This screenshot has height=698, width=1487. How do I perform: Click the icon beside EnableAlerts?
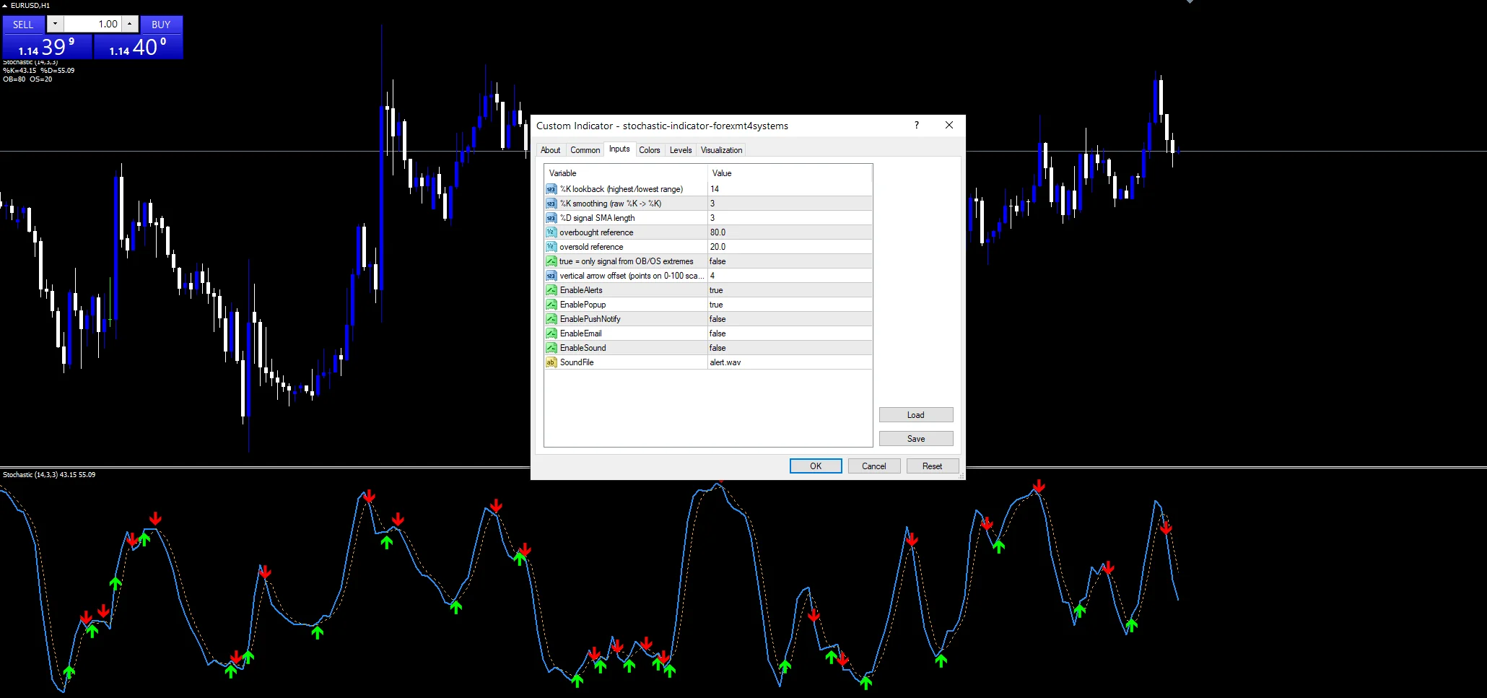(551, 290)
